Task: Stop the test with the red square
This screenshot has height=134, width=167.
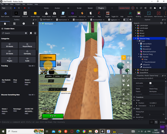Action: pos(25,8)
